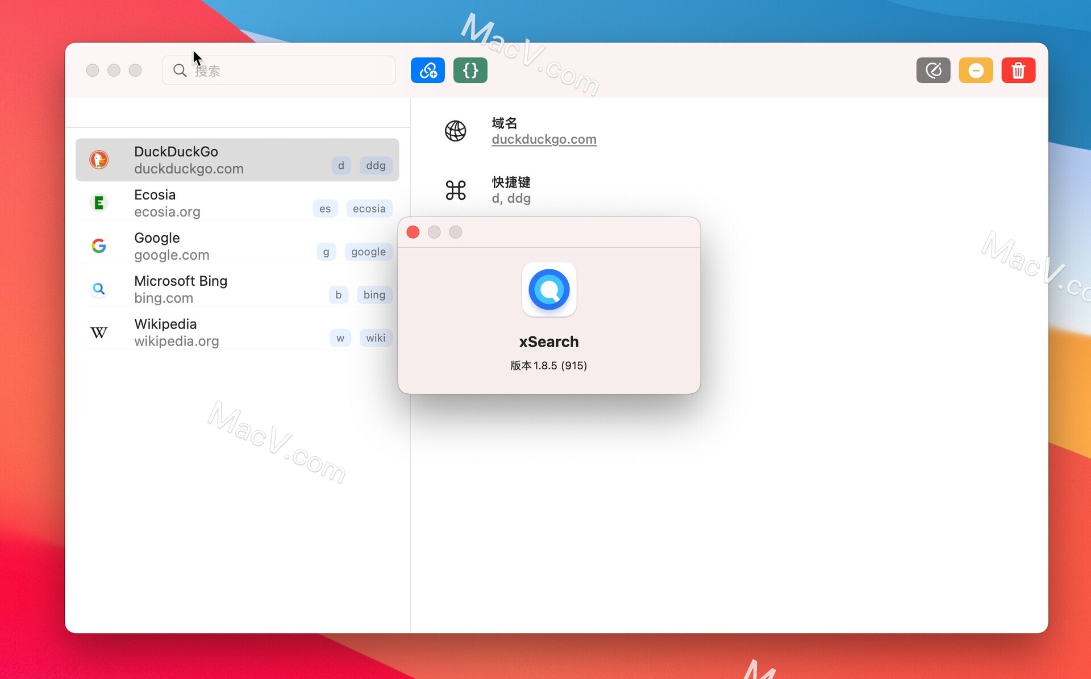Select the Wikipedia search engine row

237,332
